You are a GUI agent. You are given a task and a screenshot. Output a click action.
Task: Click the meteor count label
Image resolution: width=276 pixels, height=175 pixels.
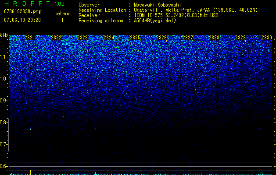pyautogui.click(x=62, y=14)
